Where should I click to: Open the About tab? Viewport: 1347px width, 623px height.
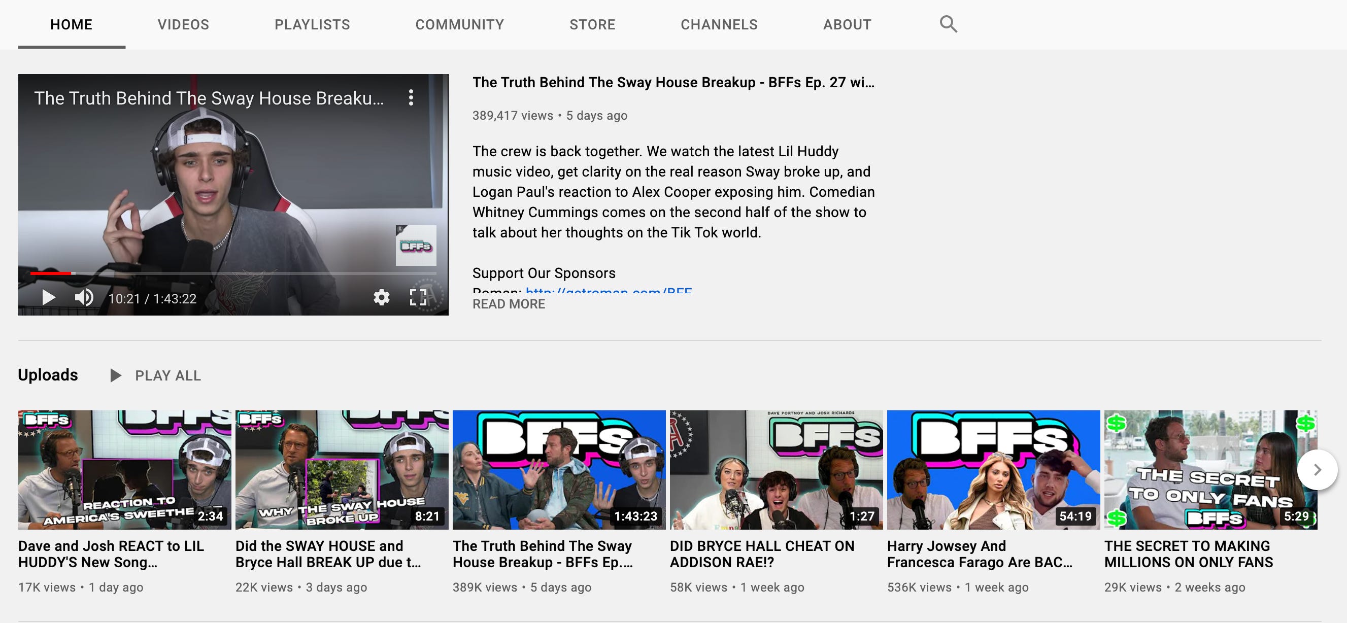coord(847,24)
